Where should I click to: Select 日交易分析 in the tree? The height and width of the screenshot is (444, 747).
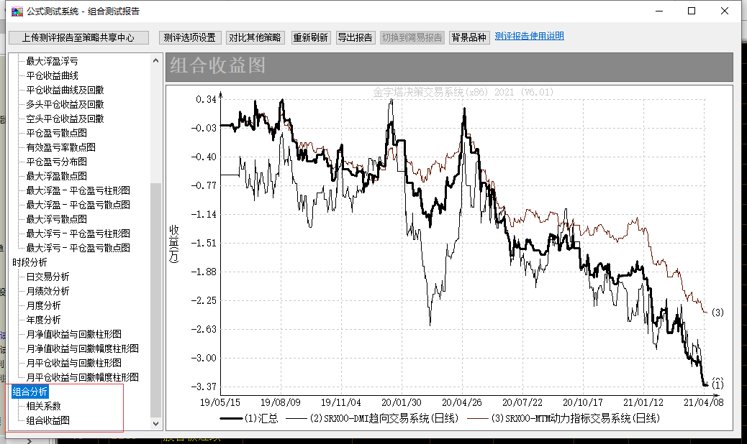pos(47,277)
